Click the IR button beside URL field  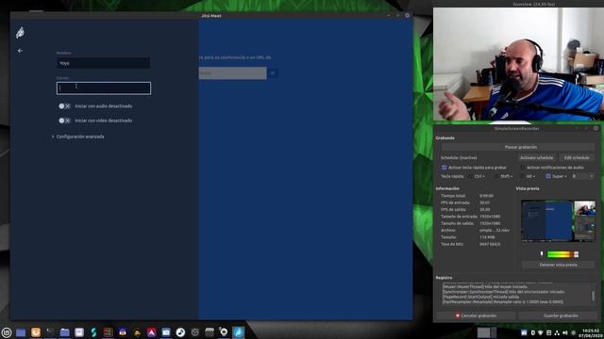[x=273, y=73]
